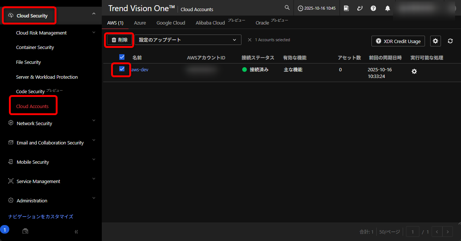Expand the Administration chevron
The image size is (461, 241).
[94, 198]
